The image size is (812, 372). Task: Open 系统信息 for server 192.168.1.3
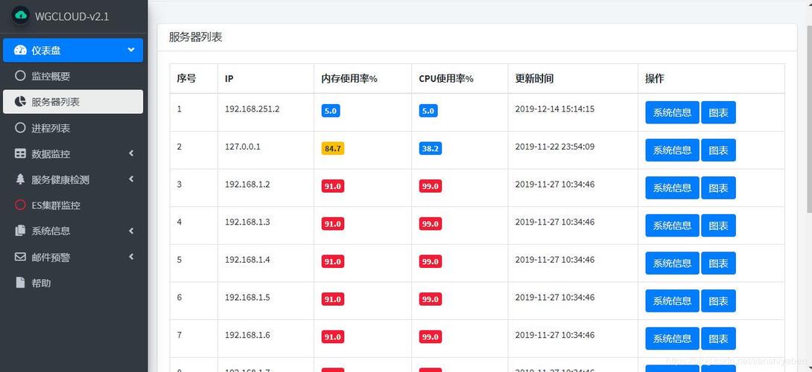pyautogui.click(x=672, y=225)
